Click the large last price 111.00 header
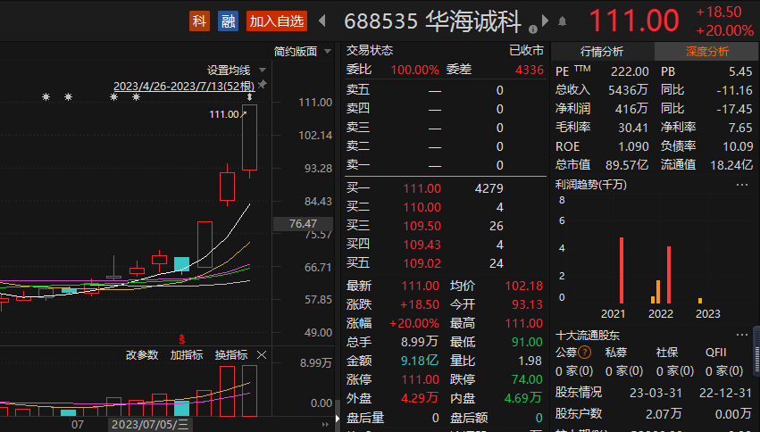The image size is (760, 432). click(x=633, y=21)
